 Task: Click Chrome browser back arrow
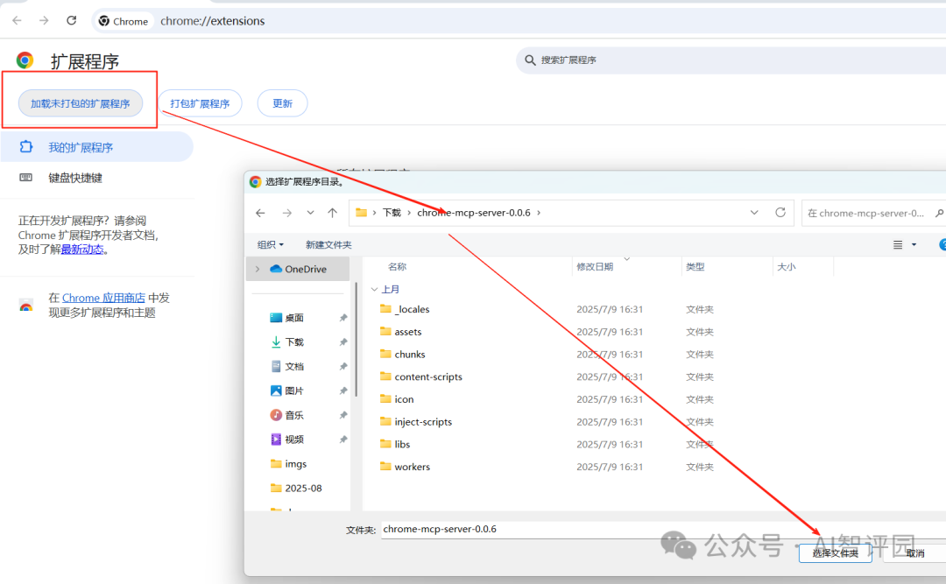[17, 20]
